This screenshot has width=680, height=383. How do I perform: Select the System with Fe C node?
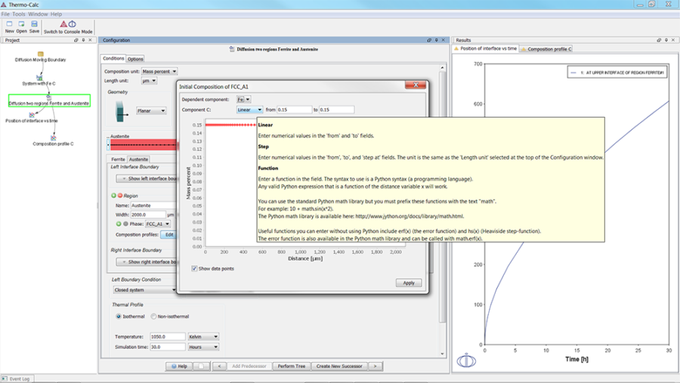coord(39,79)
